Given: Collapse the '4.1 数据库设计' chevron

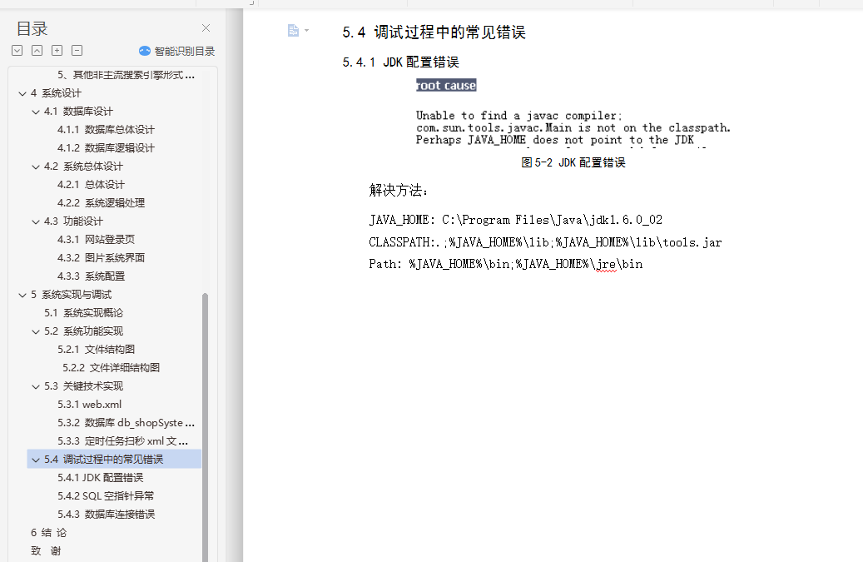Looking at the screenshot, I should [x=36, y=112].
